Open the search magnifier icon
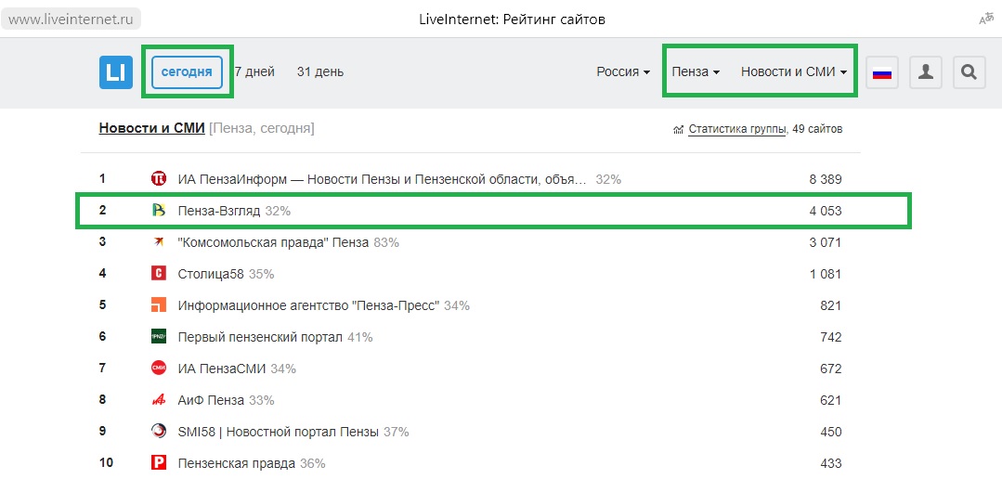The height and width of the screenshot is (479, 1002). pyautogui.click(x=969, y=72)
